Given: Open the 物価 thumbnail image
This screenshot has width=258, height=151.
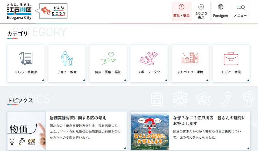Looking at the screenshot, I should click(26, 131).
